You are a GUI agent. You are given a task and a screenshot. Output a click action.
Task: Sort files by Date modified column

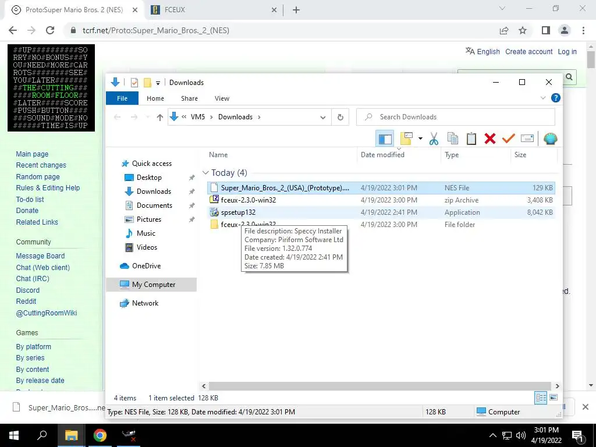[x=382, y=155]
